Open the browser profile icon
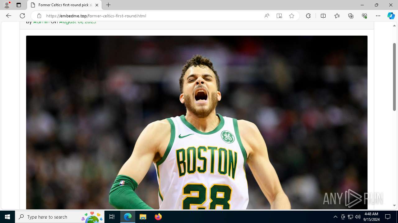 click(x=7, y=5)
